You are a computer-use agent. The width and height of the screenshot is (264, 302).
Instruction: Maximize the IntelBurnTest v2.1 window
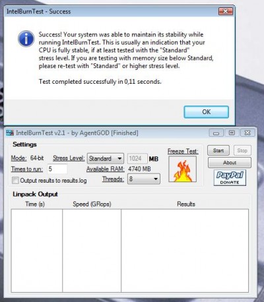tap(232, 133)
